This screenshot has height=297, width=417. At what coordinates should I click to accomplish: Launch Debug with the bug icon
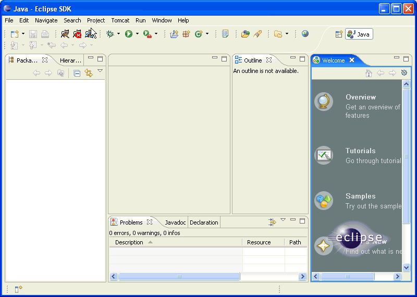click(110, 34)
